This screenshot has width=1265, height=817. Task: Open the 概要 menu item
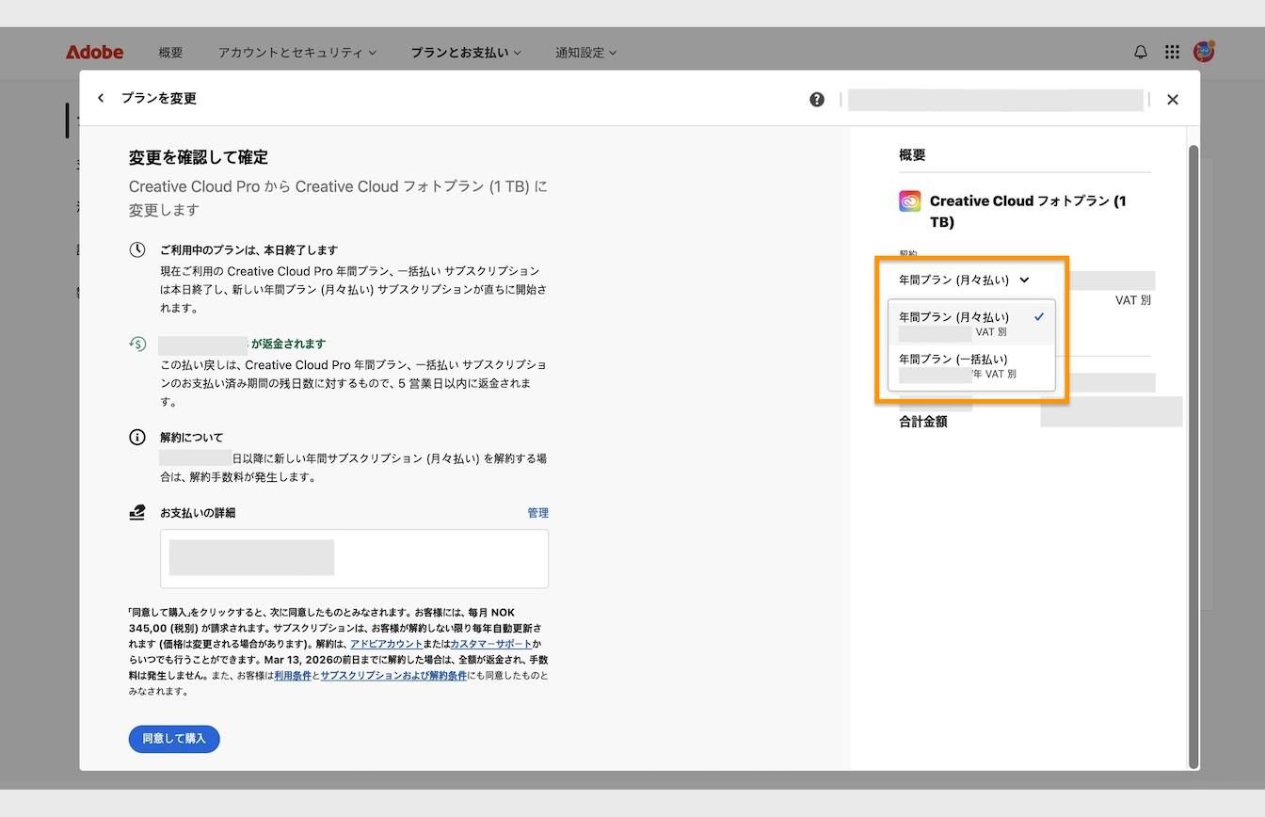click(x=170, y=52)
